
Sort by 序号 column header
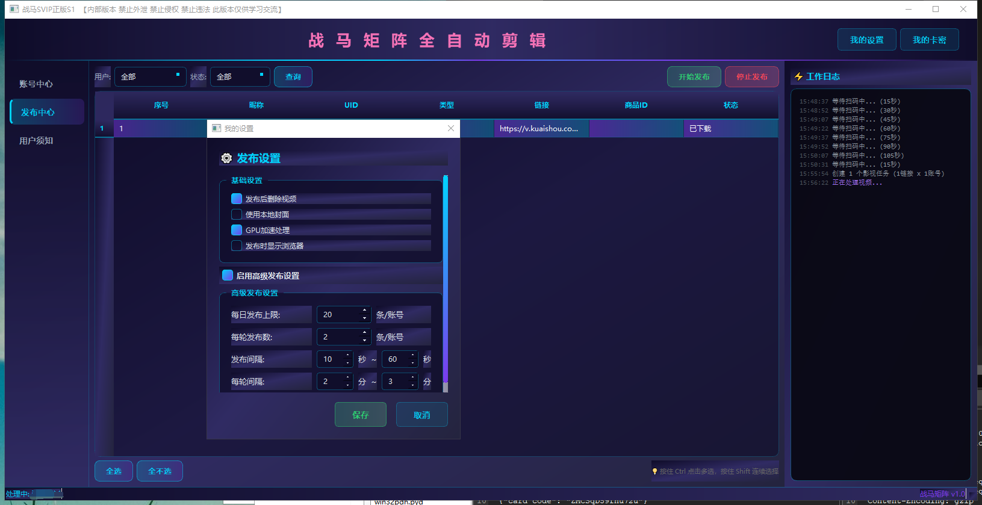161,105
